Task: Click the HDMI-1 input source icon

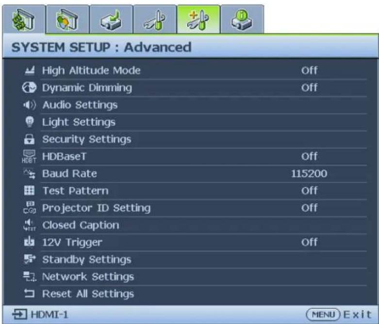Action: point(19,315)
